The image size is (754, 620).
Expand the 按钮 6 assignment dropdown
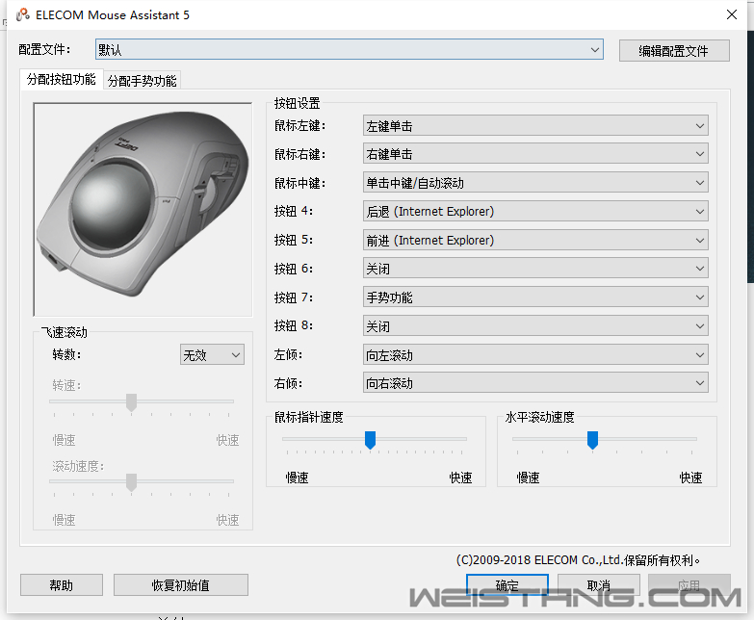tap(535, 269)
